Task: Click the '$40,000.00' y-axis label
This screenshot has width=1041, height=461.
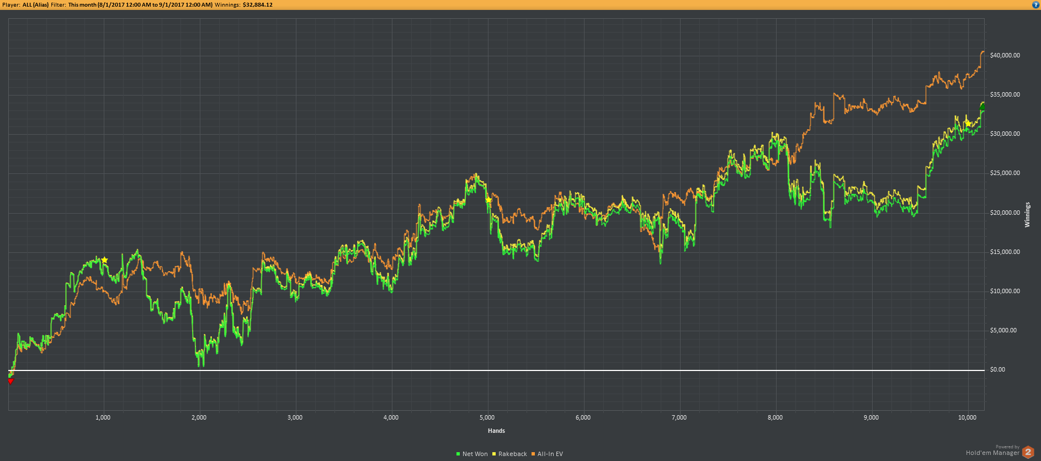Action: tap(1005, 55)
